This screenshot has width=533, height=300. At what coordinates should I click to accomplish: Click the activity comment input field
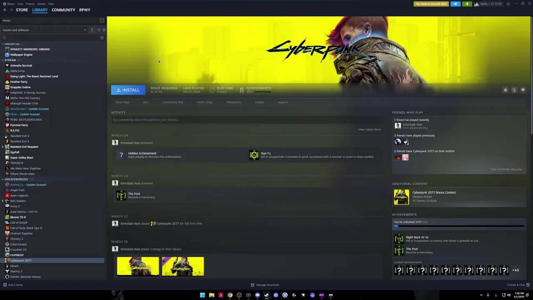[x=247, y=120]
